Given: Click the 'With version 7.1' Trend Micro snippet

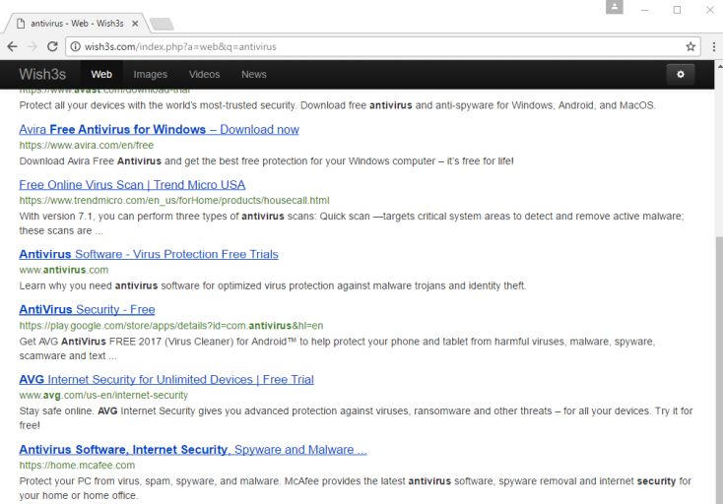Looking at the screenshot, I should tap(352, 223).
